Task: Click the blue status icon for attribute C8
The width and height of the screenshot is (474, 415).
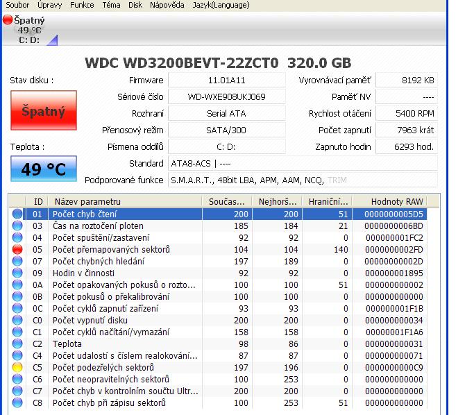Action: [17, 403]
